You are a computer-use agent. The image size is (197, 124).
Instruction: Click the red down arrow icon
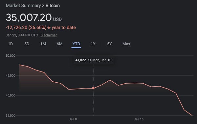[49, 28]
